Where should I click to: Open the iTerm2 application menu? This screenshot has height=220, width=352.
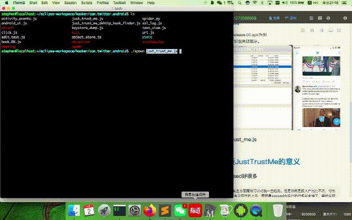tap(19, 3)
